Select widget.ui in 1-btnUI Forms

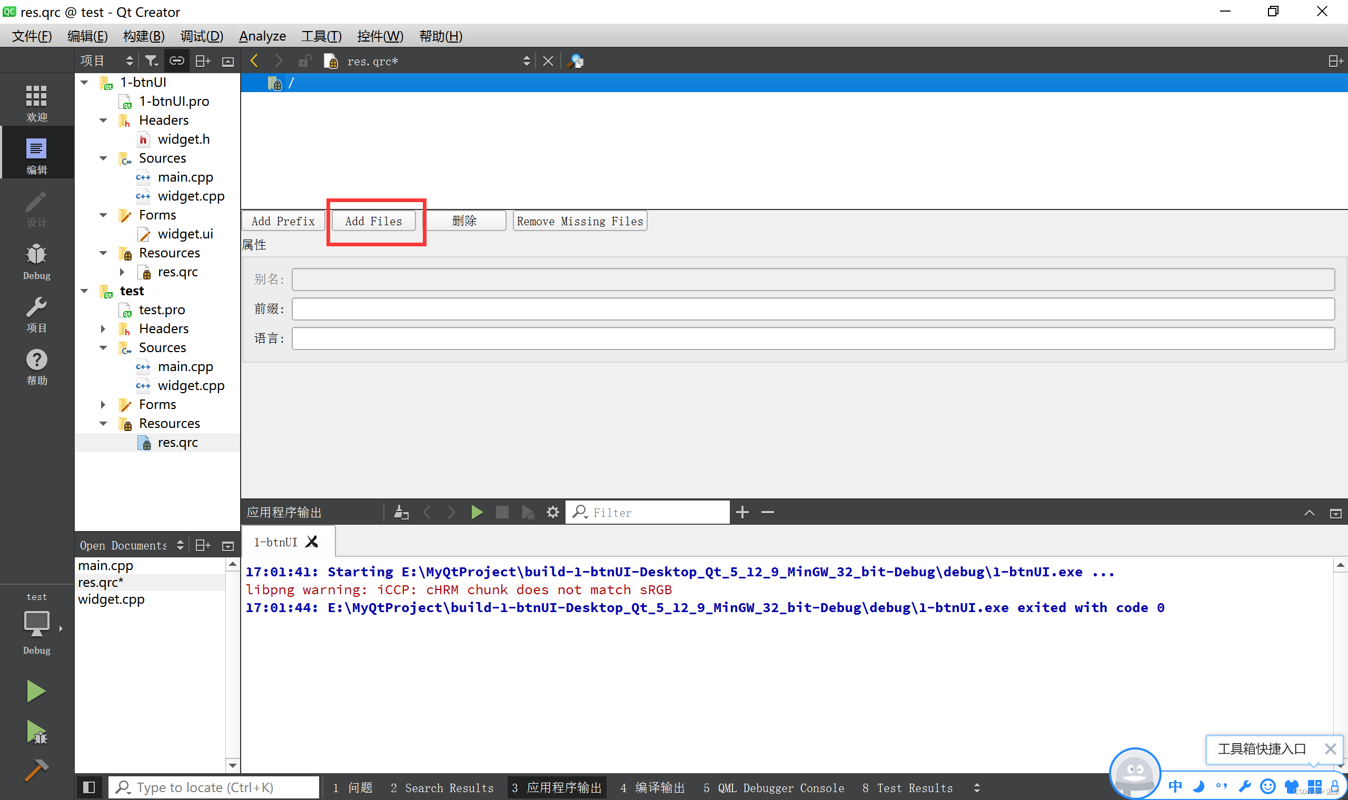[x=185, y=234]
